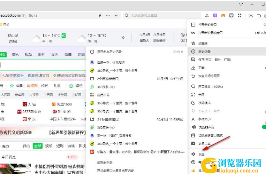The width and height of the screenshot is (266, 174).
Task: Select the green 全部 feed tab
Action: click(x=38, y=146)
